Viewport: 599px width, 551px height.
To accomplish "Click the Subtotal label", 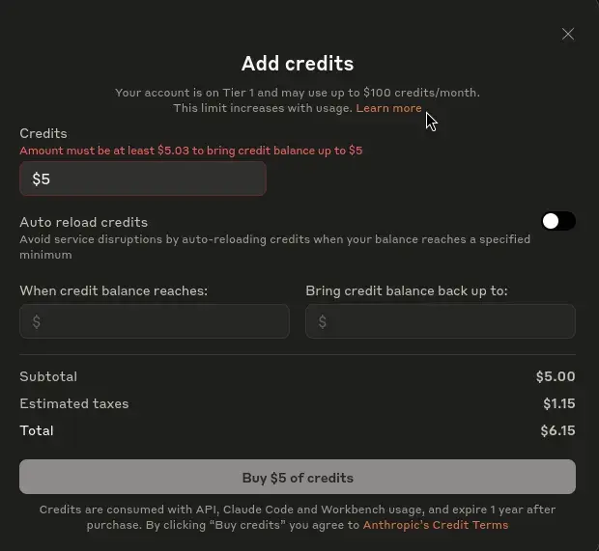I will click(48, 376).
